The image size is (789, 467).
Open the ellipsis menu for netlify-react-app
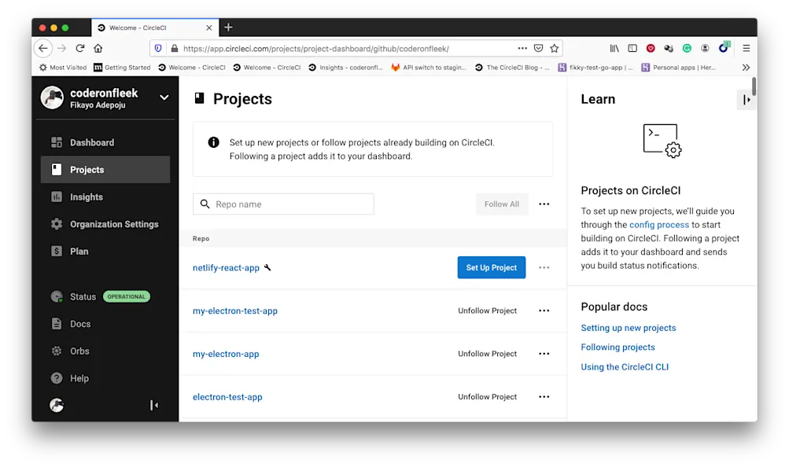(544, 267)
